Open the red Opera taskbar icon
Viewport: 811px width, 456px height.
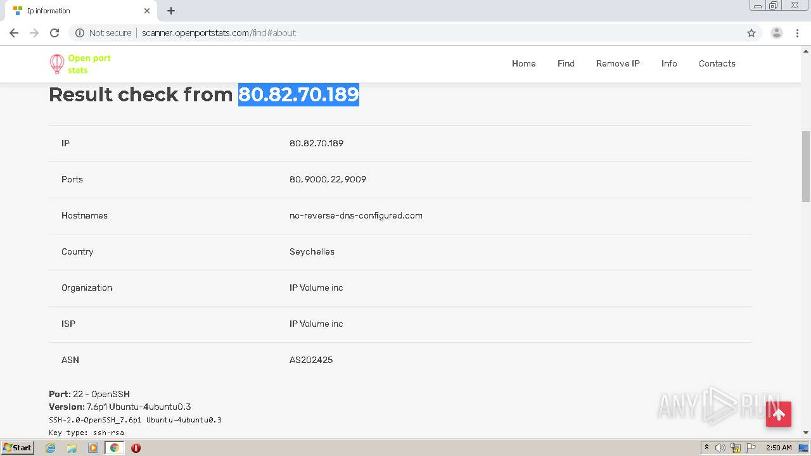(136, 448)
